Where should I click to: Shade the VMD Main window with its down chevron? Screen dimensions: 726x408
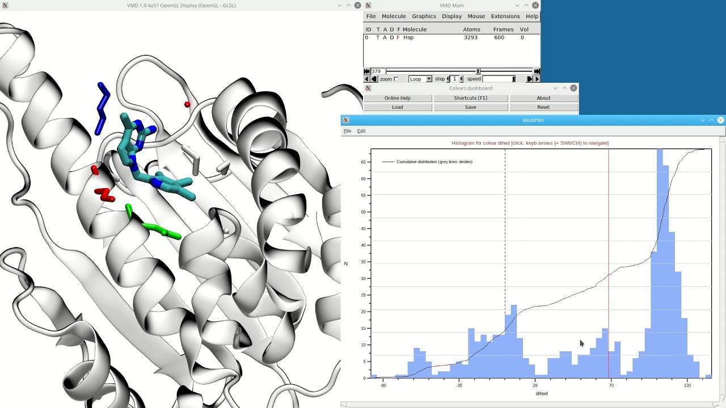click(x=518, y=5)
